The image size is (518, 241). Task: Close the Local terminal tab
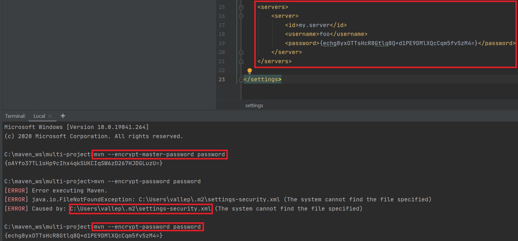(x=50, y=116)
